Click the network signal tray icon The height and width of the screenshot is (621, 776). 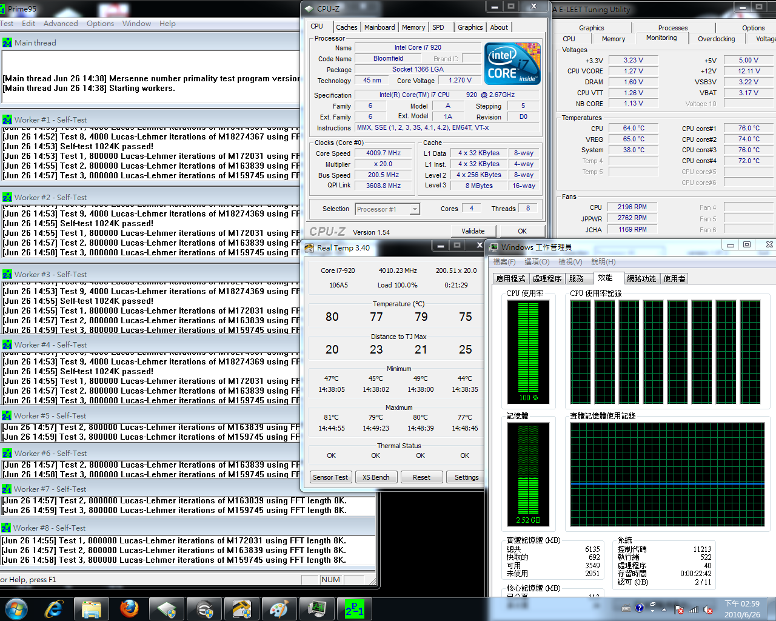click(x=694, y=609)
